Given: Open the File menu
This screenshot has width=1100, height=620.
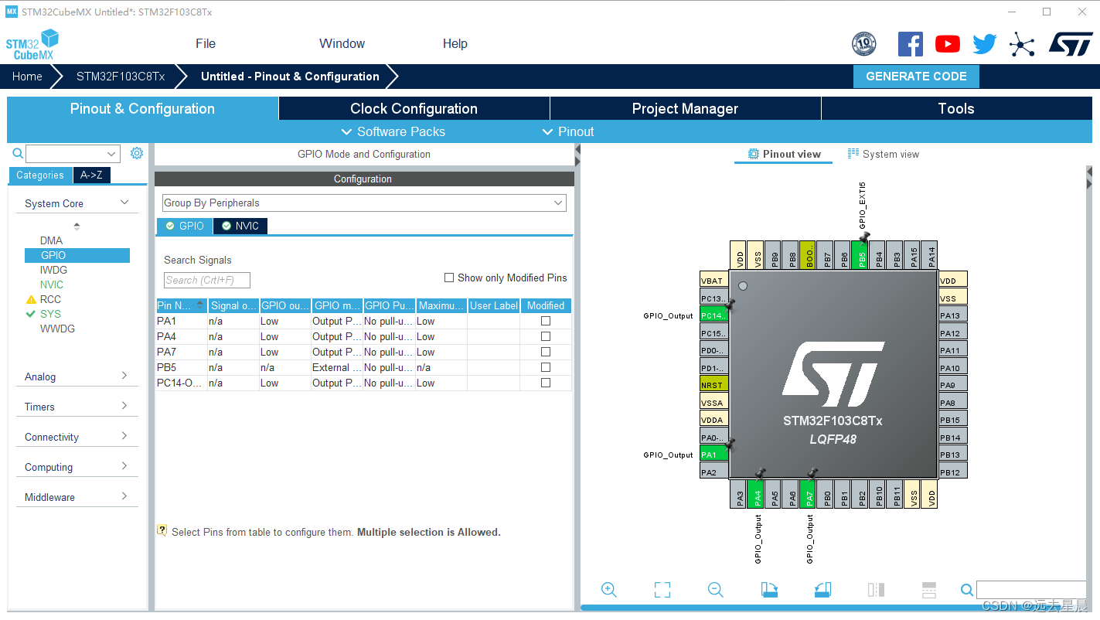Looking at the screenshot, I should coord(206,43).
